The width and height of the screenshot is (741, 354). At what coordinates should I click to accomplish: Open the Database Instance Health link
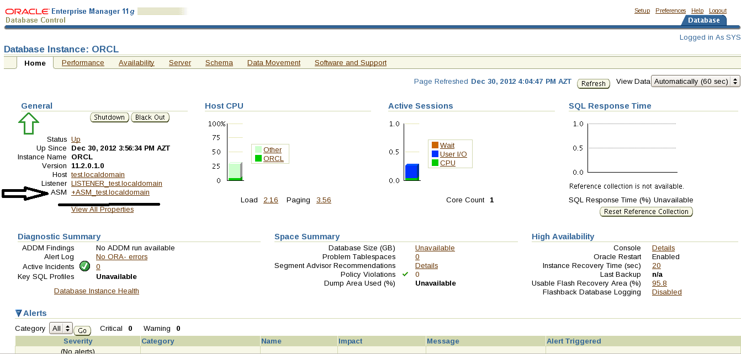tap(97, 291)
